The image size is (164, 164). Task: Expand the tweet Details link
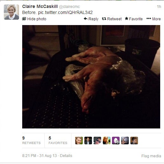click(66, 156)
